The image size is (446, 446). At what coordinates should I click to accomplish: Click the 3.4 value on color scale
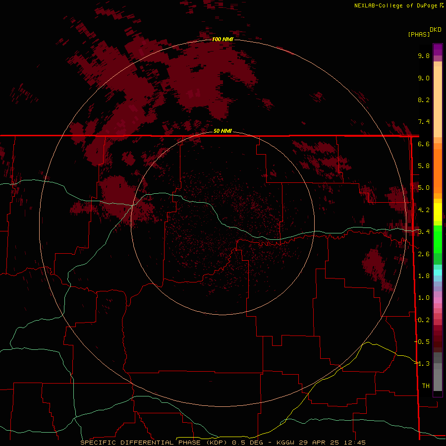coord(424,232)
